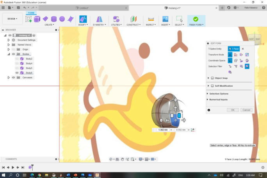Image resolution: width=267 pixels, height=178 pixels.
Task: Expand the Selection Options section
Action: click(207, 94)
